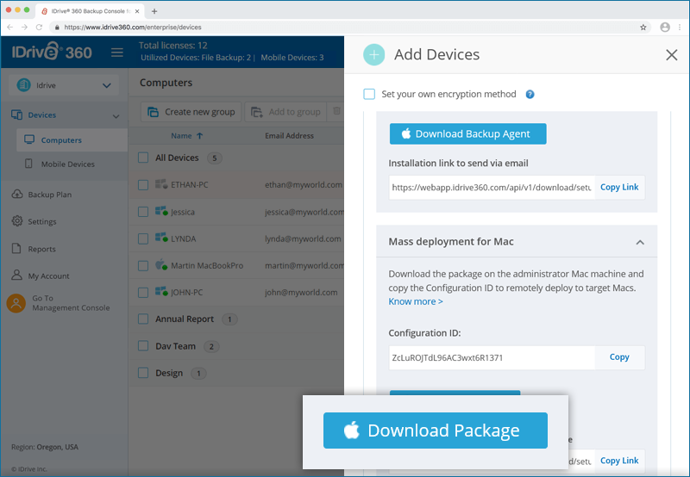Open the browser profile avatar icon
Screen dimensions: 690x477
pos(665,28)
